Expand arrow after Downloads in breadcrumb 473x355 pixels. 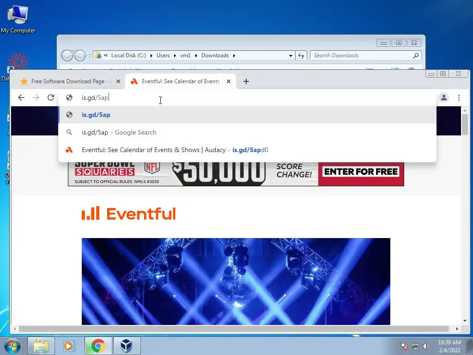(x=234, y=55)
